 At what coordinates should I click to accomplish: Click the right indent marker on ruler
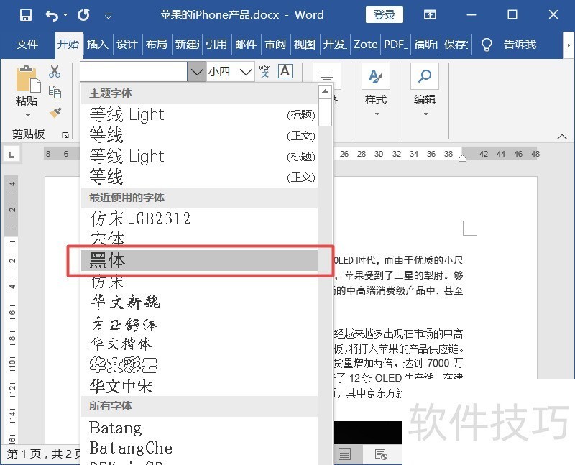pyautogui.click(x=462, y=158)
